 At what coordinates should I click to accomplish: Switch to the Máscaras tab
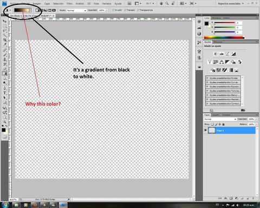click(x=218, y=42)
